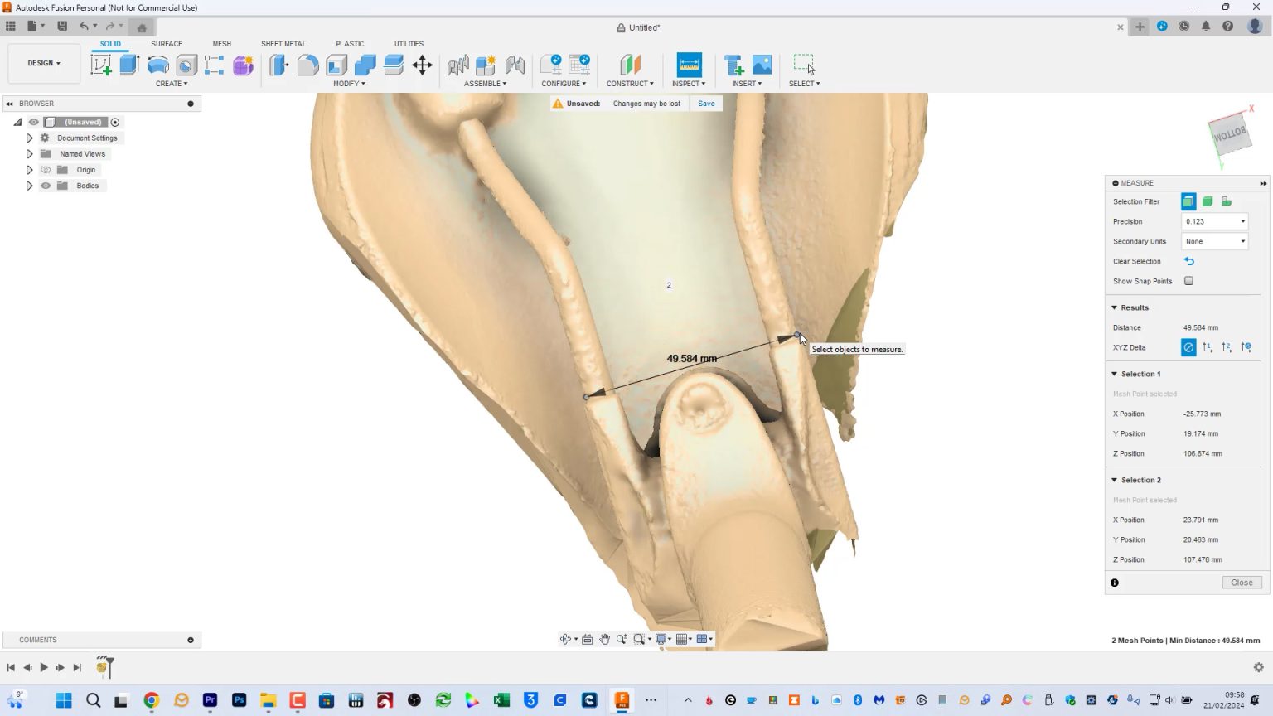Select the body selection filter
Viewport: 1273px width, 716px height.
[1208, 201]
